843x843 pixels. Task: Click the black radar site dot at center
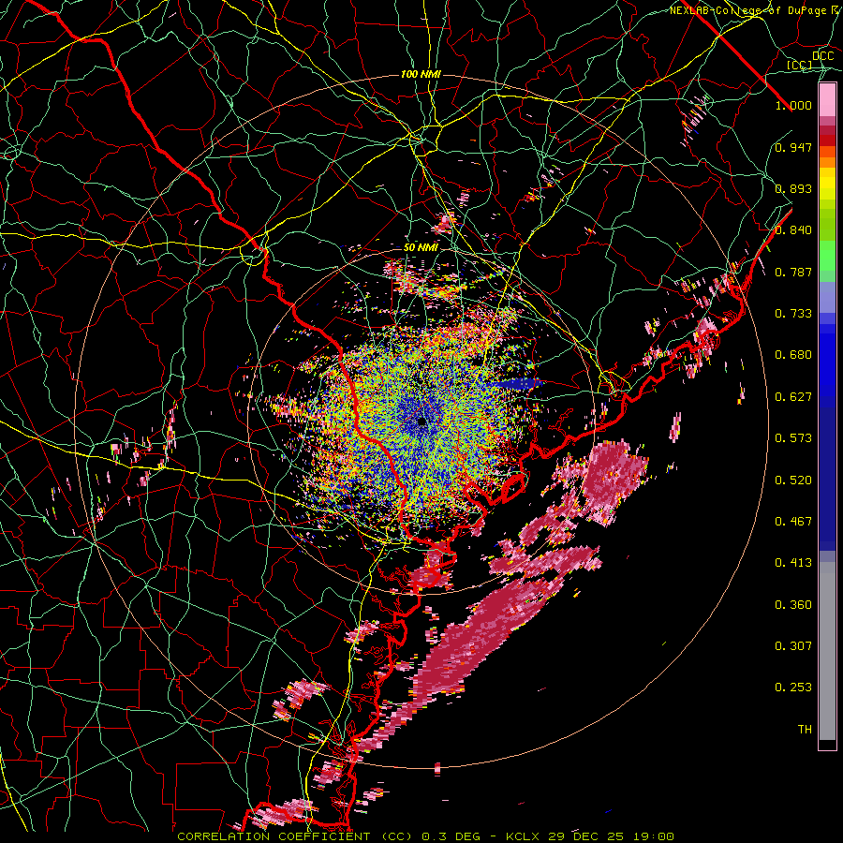[422, 421]
